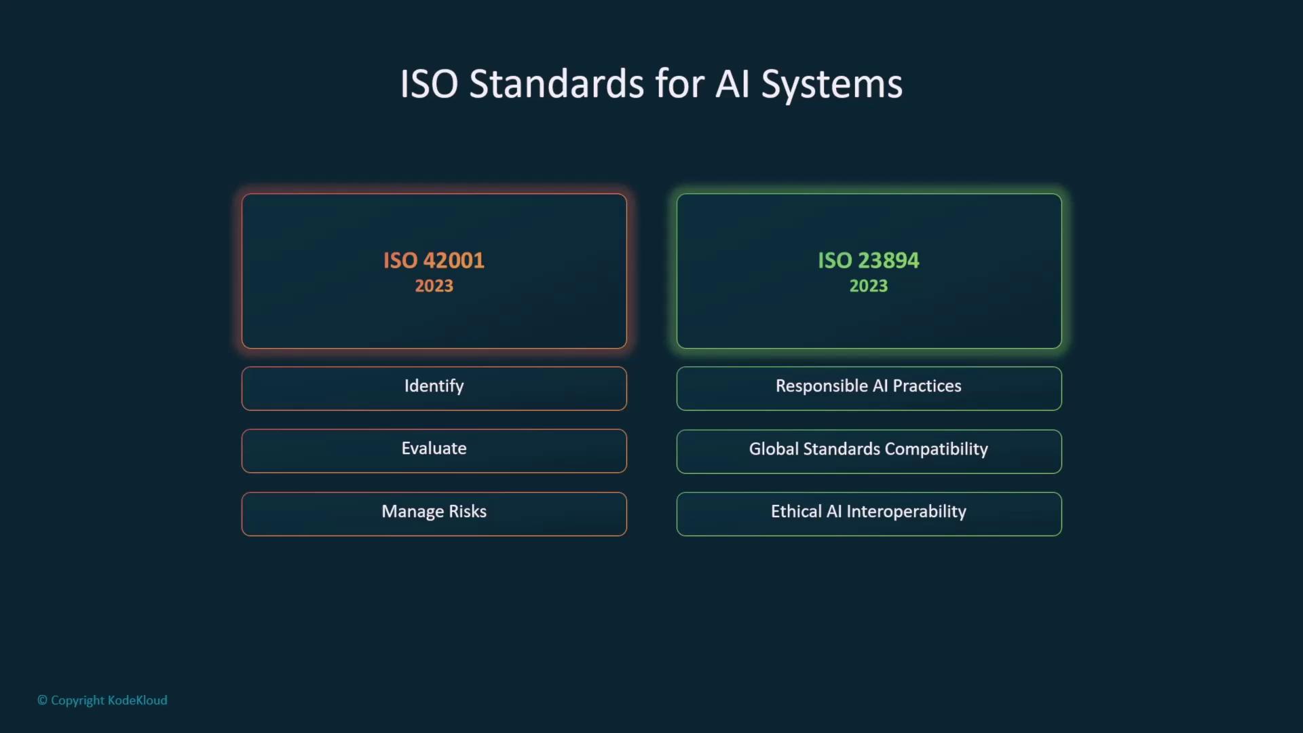1303x733 pixels.
Task: Select the green ISO 23894 heading text
Action: click(868, 261)
